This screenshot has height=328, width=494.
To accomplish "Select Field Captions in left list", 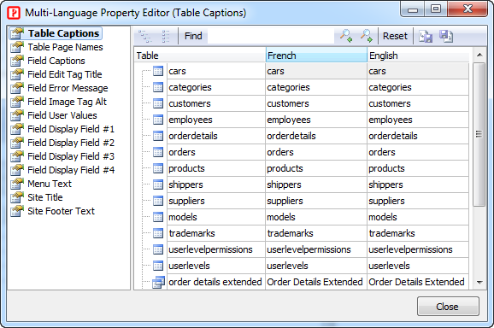I will 56,61.
